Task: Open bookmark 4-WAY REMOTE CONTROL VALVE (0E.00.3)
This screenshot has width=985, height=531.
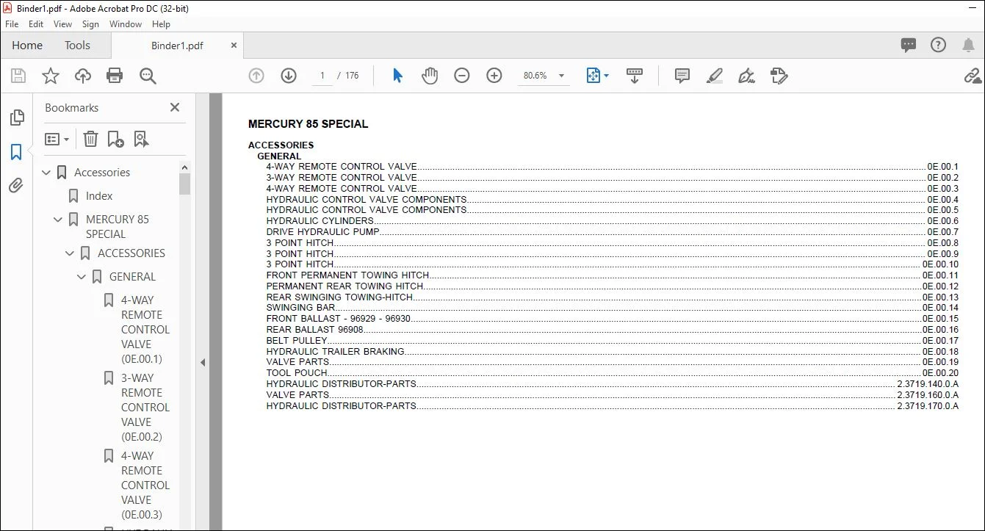Action: (145, 485)
